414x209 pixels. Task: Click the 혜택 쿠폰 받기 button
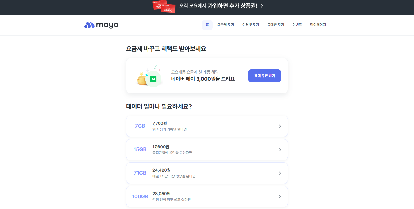click(264, 76)
